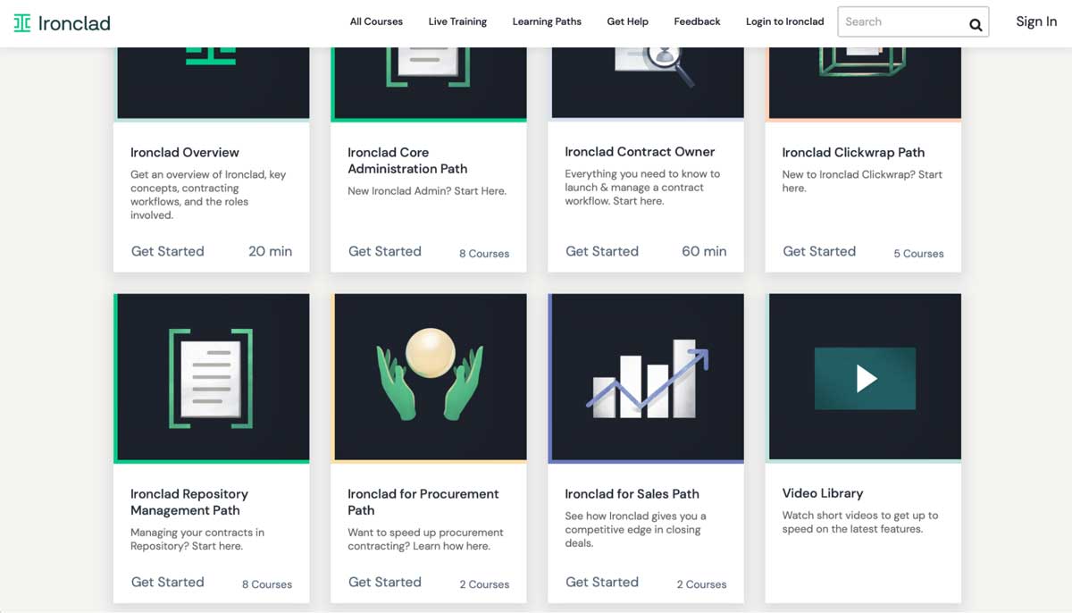
Task: Click the hands holding orb Procurement image
Action: tap(429, 378)
